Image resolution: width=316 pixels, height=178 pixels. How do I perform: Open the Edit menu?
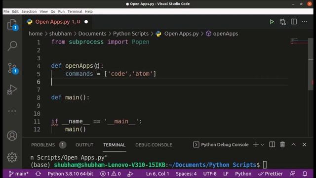tap(15, 11)
